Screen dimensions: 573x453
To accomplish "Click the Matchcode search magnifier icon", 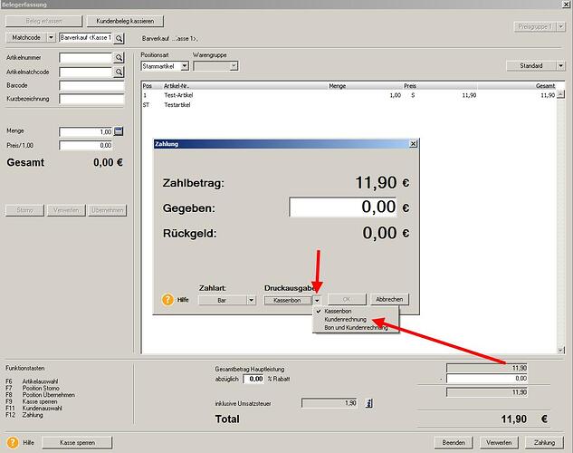I will point(119,38).
